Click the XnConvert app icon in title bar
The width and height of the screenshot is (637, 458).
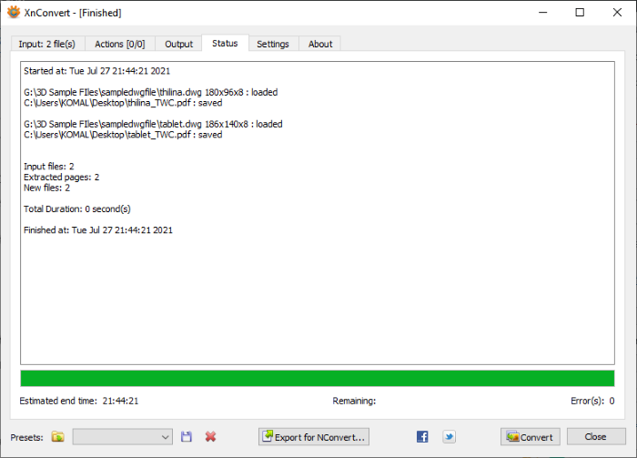click(x=14, y=12)
